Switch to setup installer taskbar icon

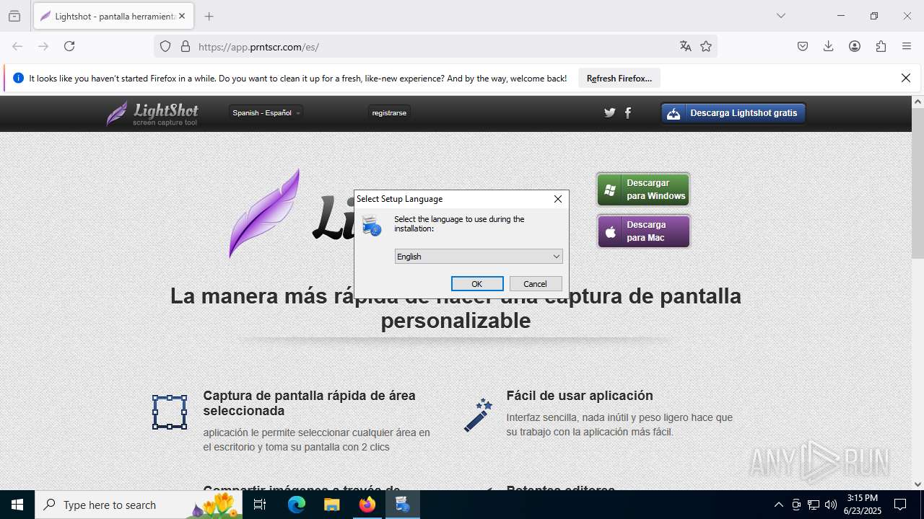[x=402, y=505]
